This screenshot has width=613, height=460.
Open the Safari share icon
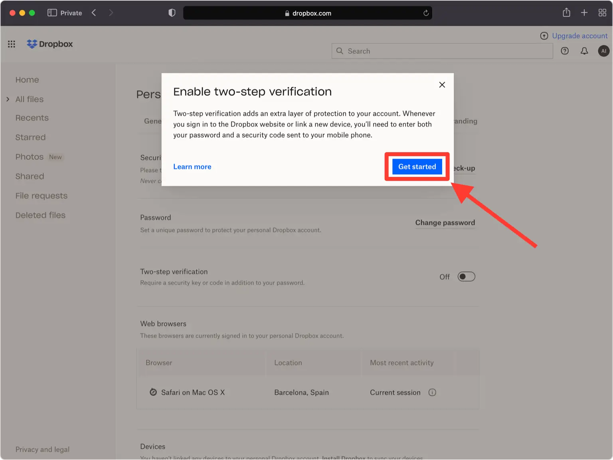566,12
